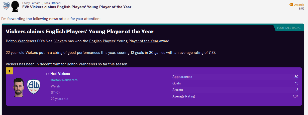Open Neal Vickers' face portrait
This screenshot has height=115, width=308.
point(18,87)
